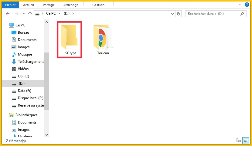Screen dimensions: 252x146
Task: Go forward with the right arrow
Action: point(17,14)
